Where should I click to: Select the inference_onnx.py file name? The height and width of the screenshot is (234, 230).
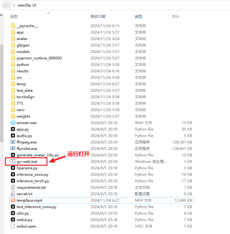[x=32, y=175]
